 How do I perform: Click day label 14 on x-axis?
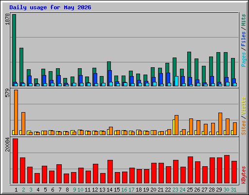pyautogui.click(x=109, y=190)
